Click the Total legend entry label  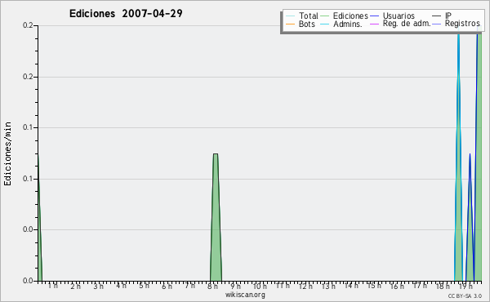click(x=308, y=16)
